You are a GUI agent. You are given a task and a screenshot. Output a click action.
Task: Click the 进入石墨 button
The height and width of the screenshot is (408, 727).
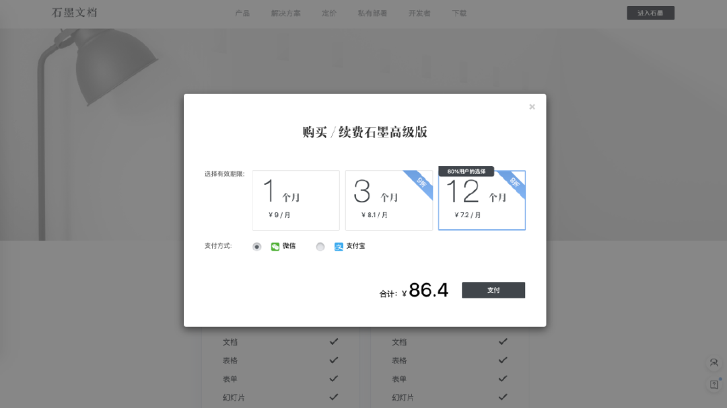click(650, 13)
